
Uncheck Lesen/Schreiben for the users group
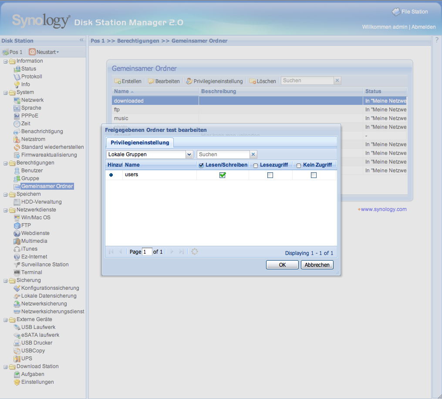pyautogui.click(x=223, y=175)
